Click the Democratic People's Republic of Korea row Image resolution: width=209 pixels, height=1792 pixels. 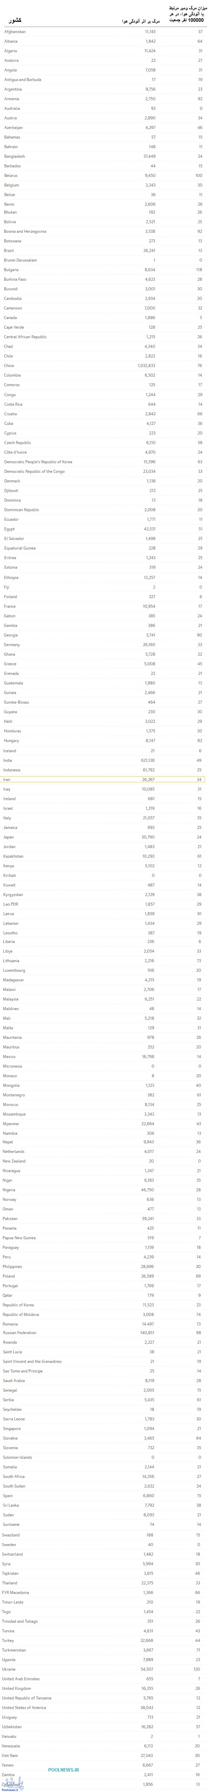tap(104, 461)
